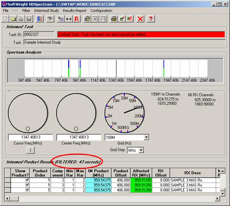The width and height of the screenshot is (230, 206).
Task: Click the small button below Cursor Freq
Action: coord(30,150)
